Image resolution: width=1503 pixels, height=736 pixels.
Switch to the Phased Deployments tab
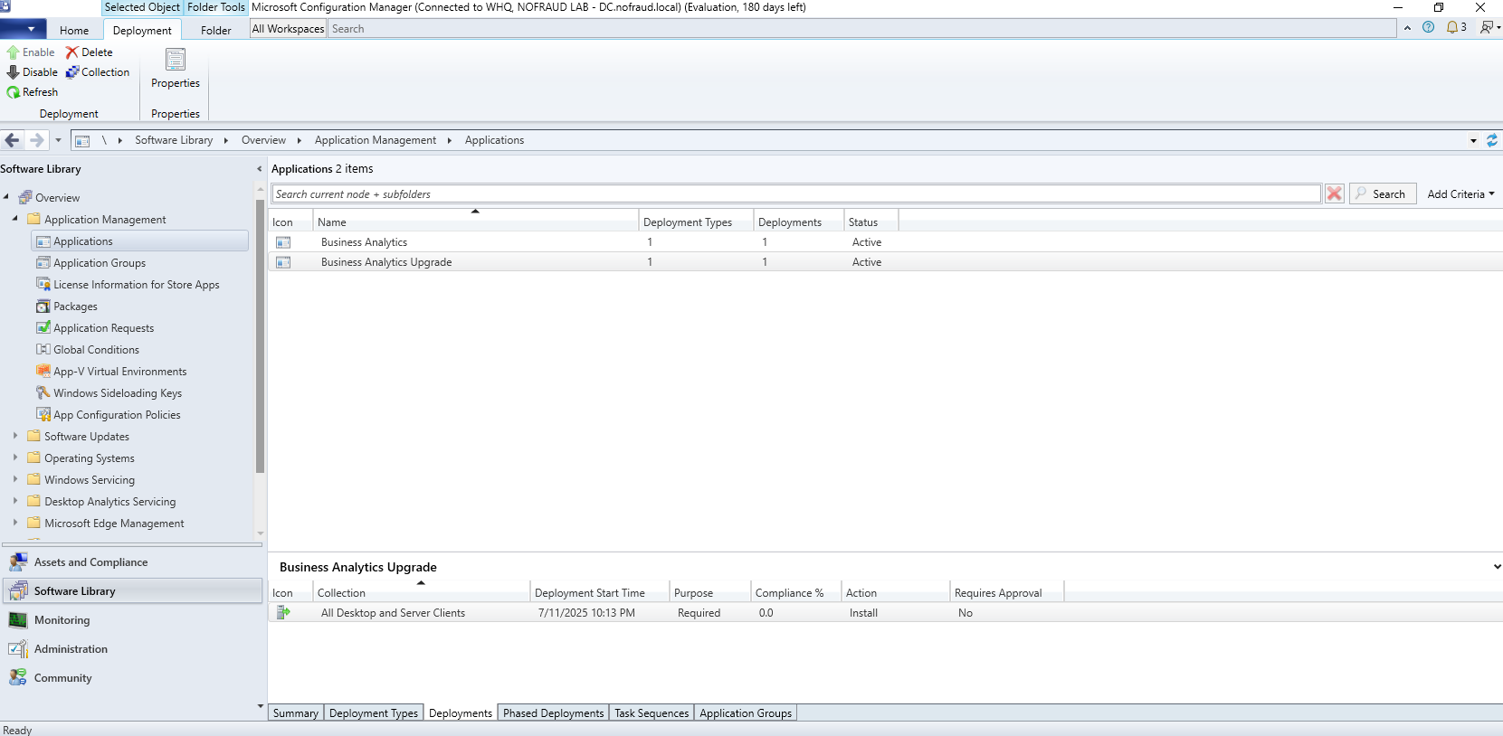553,713
